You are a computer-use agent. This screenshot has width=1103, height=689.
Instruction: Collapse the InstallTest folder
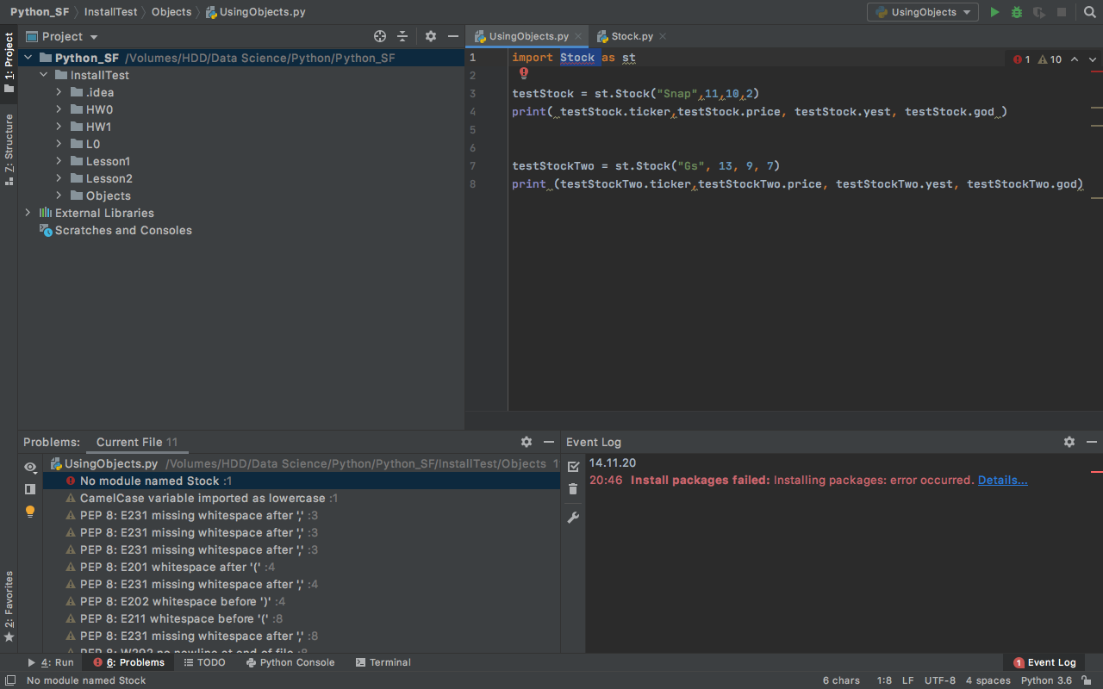coord(44,75)
